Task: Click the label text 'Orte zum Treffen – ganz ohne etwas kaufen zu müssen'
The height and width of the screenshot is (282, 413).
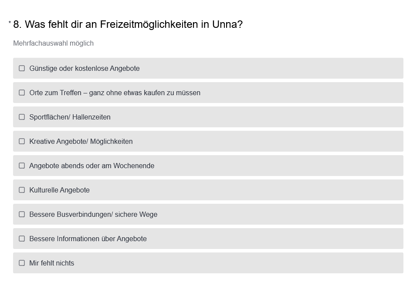Action: 115,93
